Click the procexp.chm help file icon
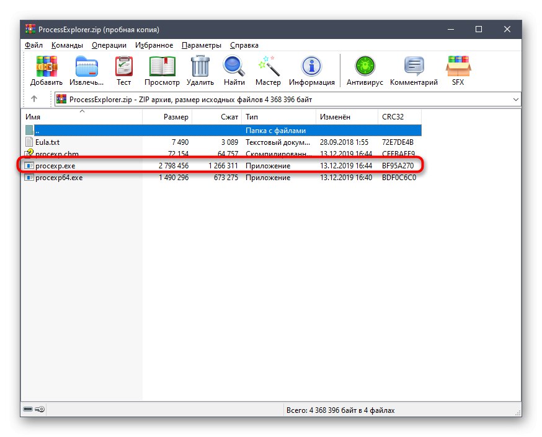Viewport: 542px width, 437px height. pos(29,153)
